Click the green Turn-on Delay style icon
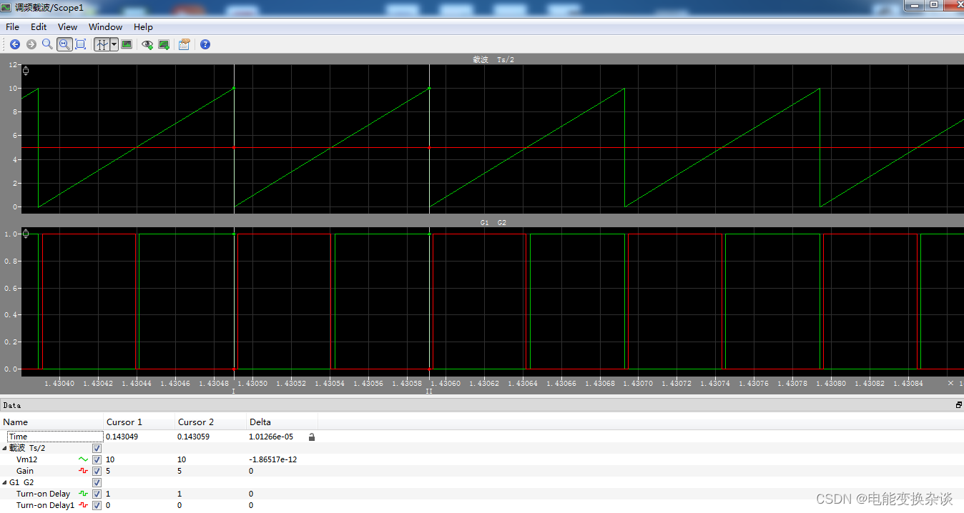The width and height of the screenshot is (964, 513). coord(83,494)
